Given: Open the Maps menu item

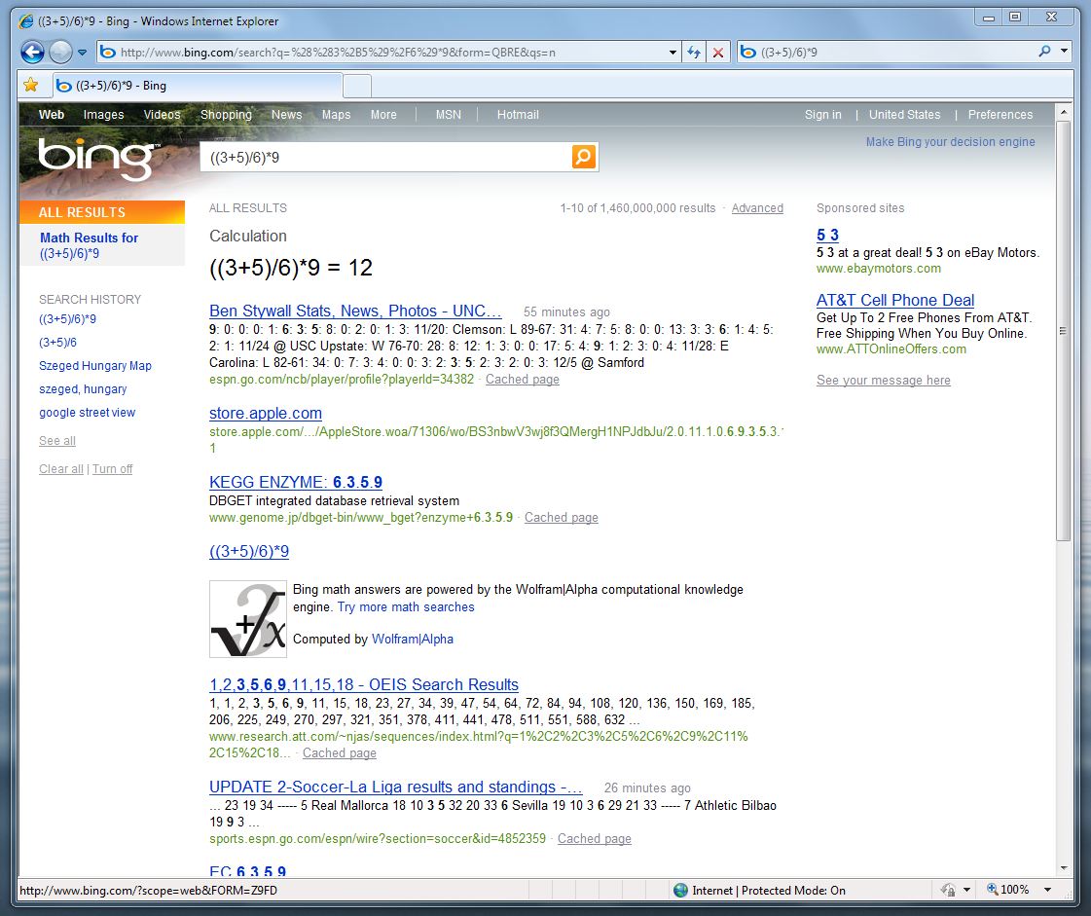Looking at the screenshot, I should [336, 115].
